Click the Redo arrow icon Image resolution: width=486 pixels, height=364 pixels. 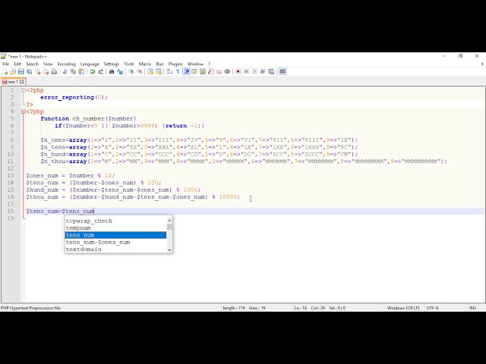(x=100, y=71)
